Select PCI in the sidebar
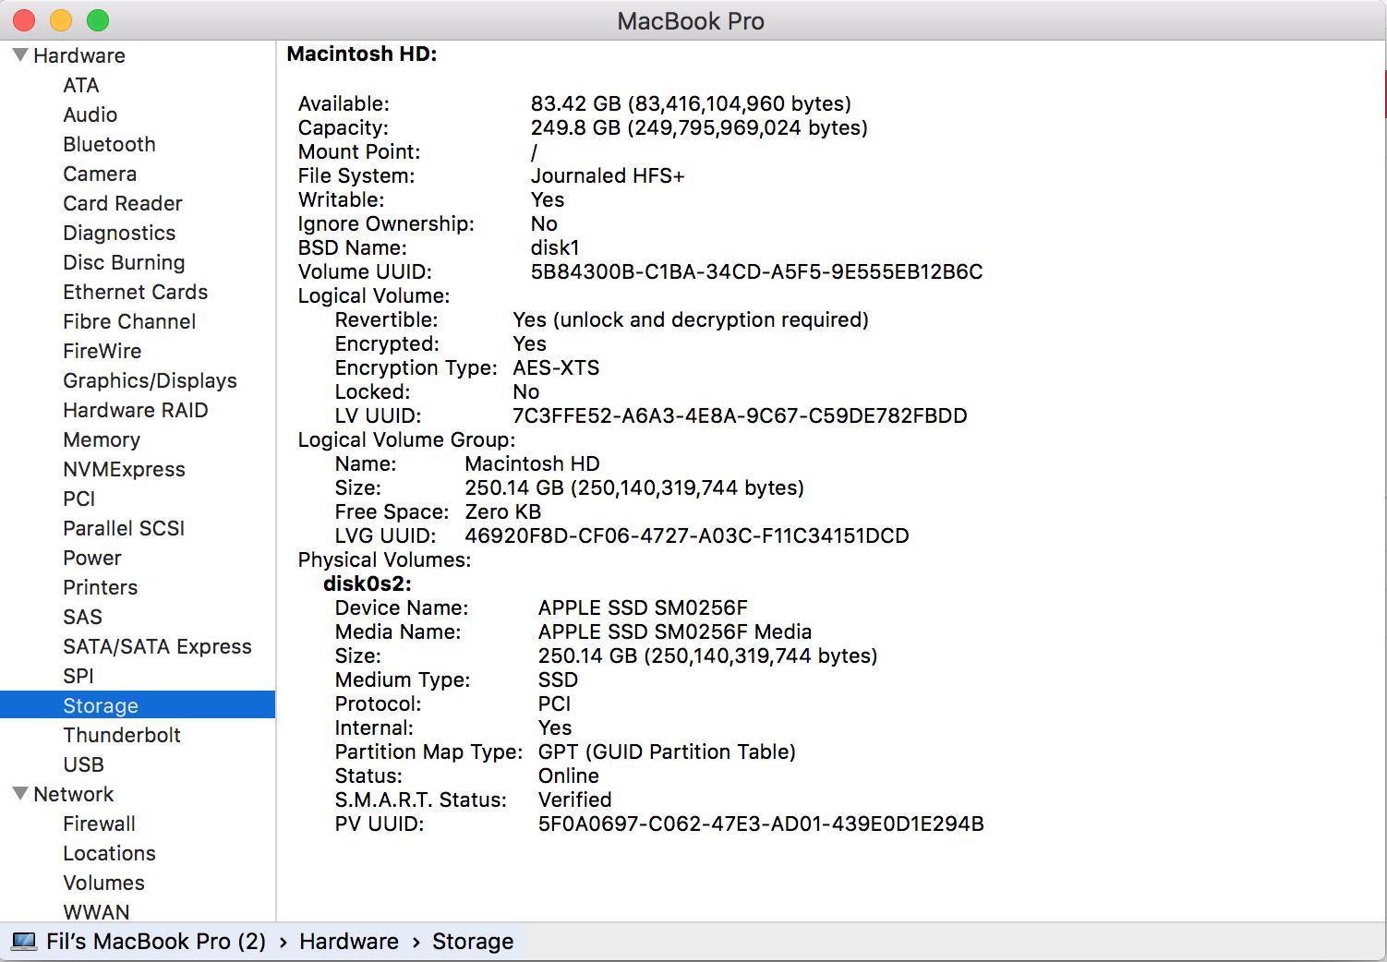The height and width of the screenshot is (962, 1387). (79, 499)
